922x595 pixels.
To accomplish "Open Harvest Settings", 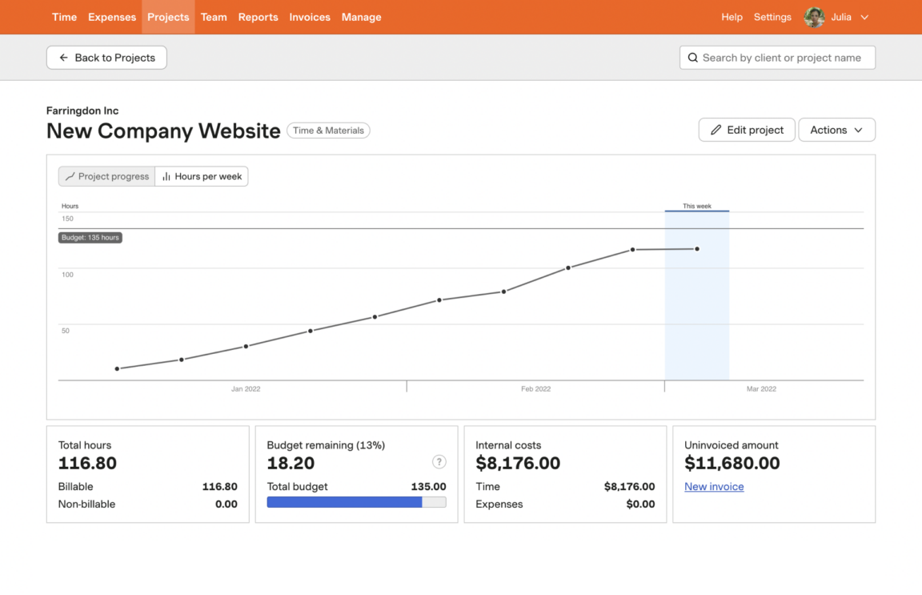I will (772, 17).
